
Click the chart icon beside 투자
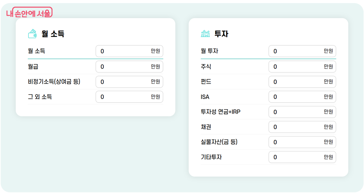click(205, 34)
